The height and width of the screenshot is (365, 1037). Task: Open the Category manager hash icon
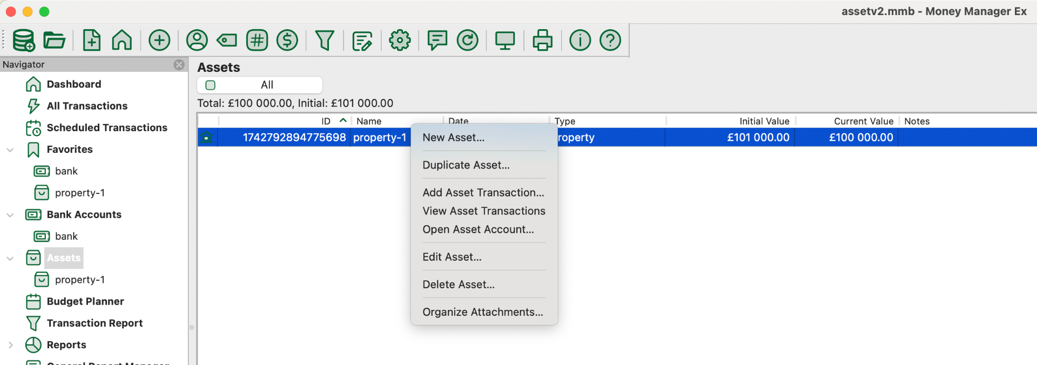[x=257, y=40]
